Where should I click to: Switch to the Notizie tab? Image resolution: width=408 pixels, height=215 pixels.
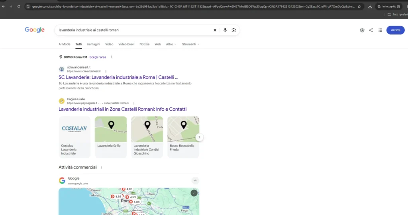tap(144, 44)
